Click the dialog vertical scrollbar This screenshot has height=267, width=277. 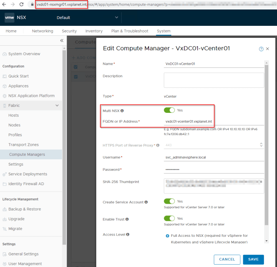pos(267,145)
